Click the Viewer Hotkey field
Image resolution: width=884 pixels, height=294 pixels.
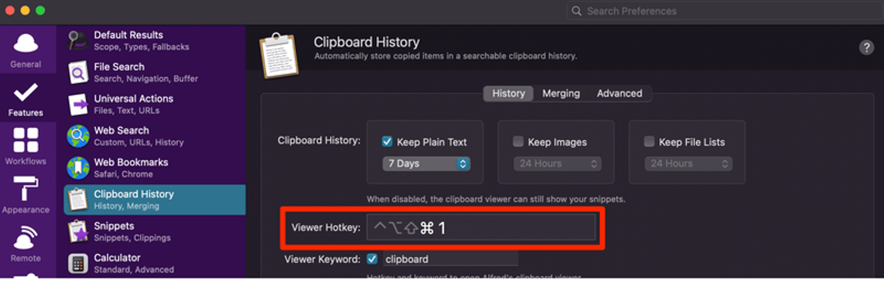pos(481,228)
